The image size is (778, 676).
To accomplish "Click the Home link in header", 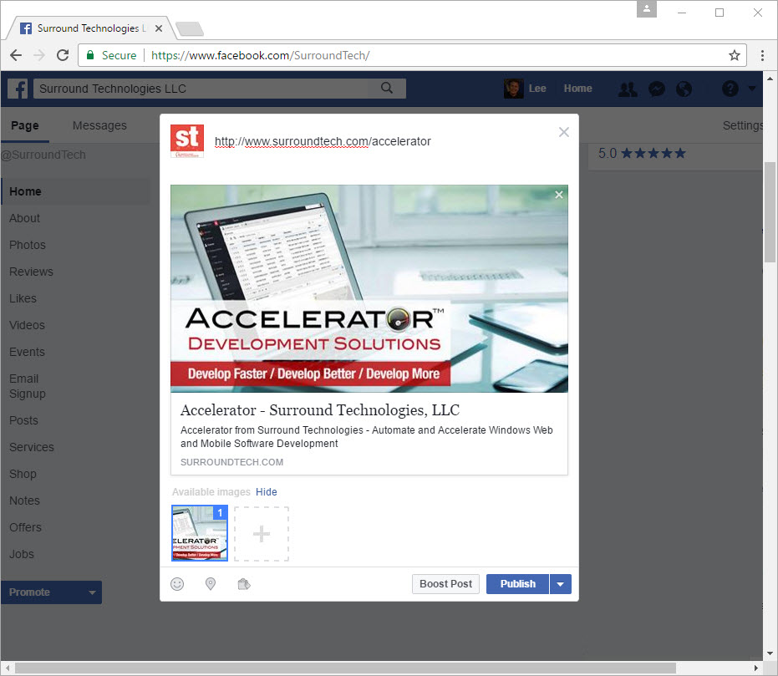I will point(577,89).
